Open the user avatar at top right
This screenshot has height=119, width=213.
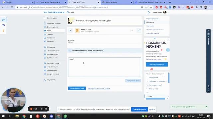pos(165,12)
